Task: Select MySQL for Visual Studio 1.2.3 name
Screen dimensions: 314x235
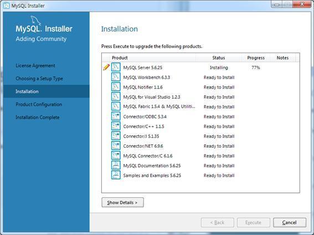Action: pos(152,97)
